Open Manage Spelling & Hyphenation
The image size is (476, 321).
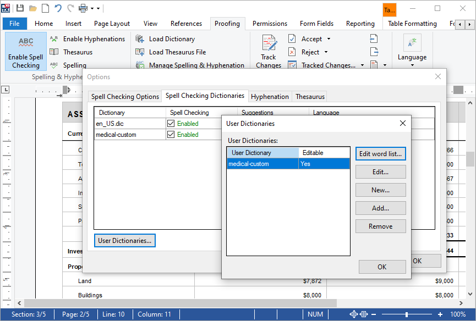(x=139, y=64)
